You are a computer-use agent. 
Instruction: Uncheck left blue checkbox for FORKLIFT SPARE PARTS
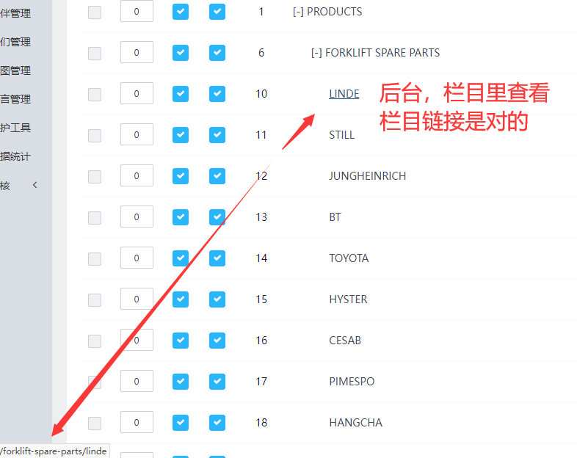click(x=181, y=53)
